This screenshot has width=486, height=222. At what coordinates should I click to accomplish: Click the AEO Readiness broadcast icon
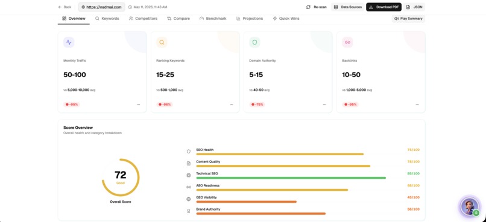pyautogui.click(x=189, y=187)
